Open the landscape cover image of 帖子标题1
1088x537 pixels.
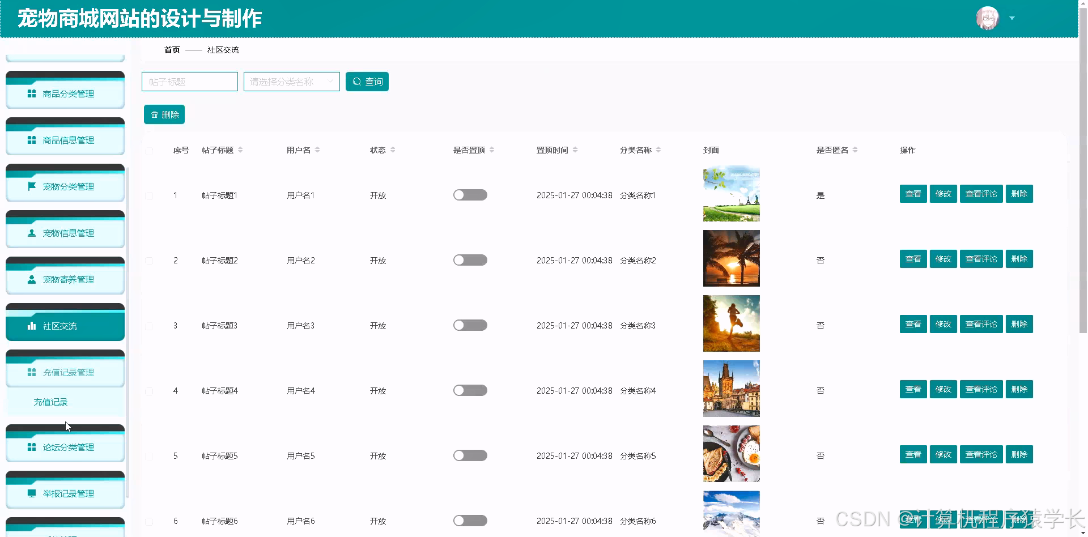coord(732,193)
